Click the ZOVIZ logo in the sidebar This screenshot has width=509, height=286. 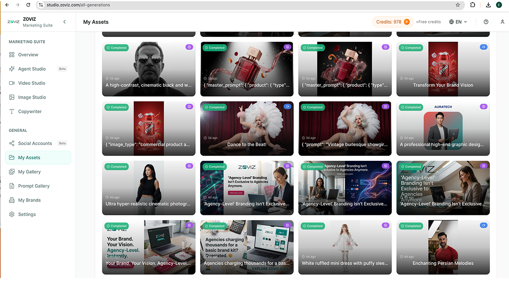14,22
